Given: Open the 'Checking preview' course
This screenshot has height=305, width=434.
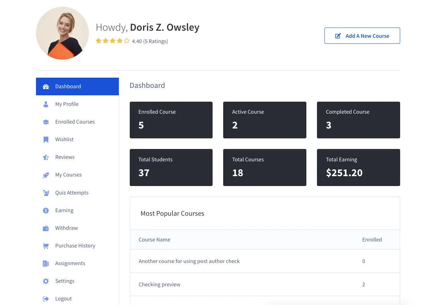Looking at the screenshot, I should 159,285.
